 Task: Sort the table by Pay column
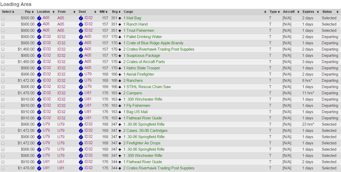click(28, 12)
